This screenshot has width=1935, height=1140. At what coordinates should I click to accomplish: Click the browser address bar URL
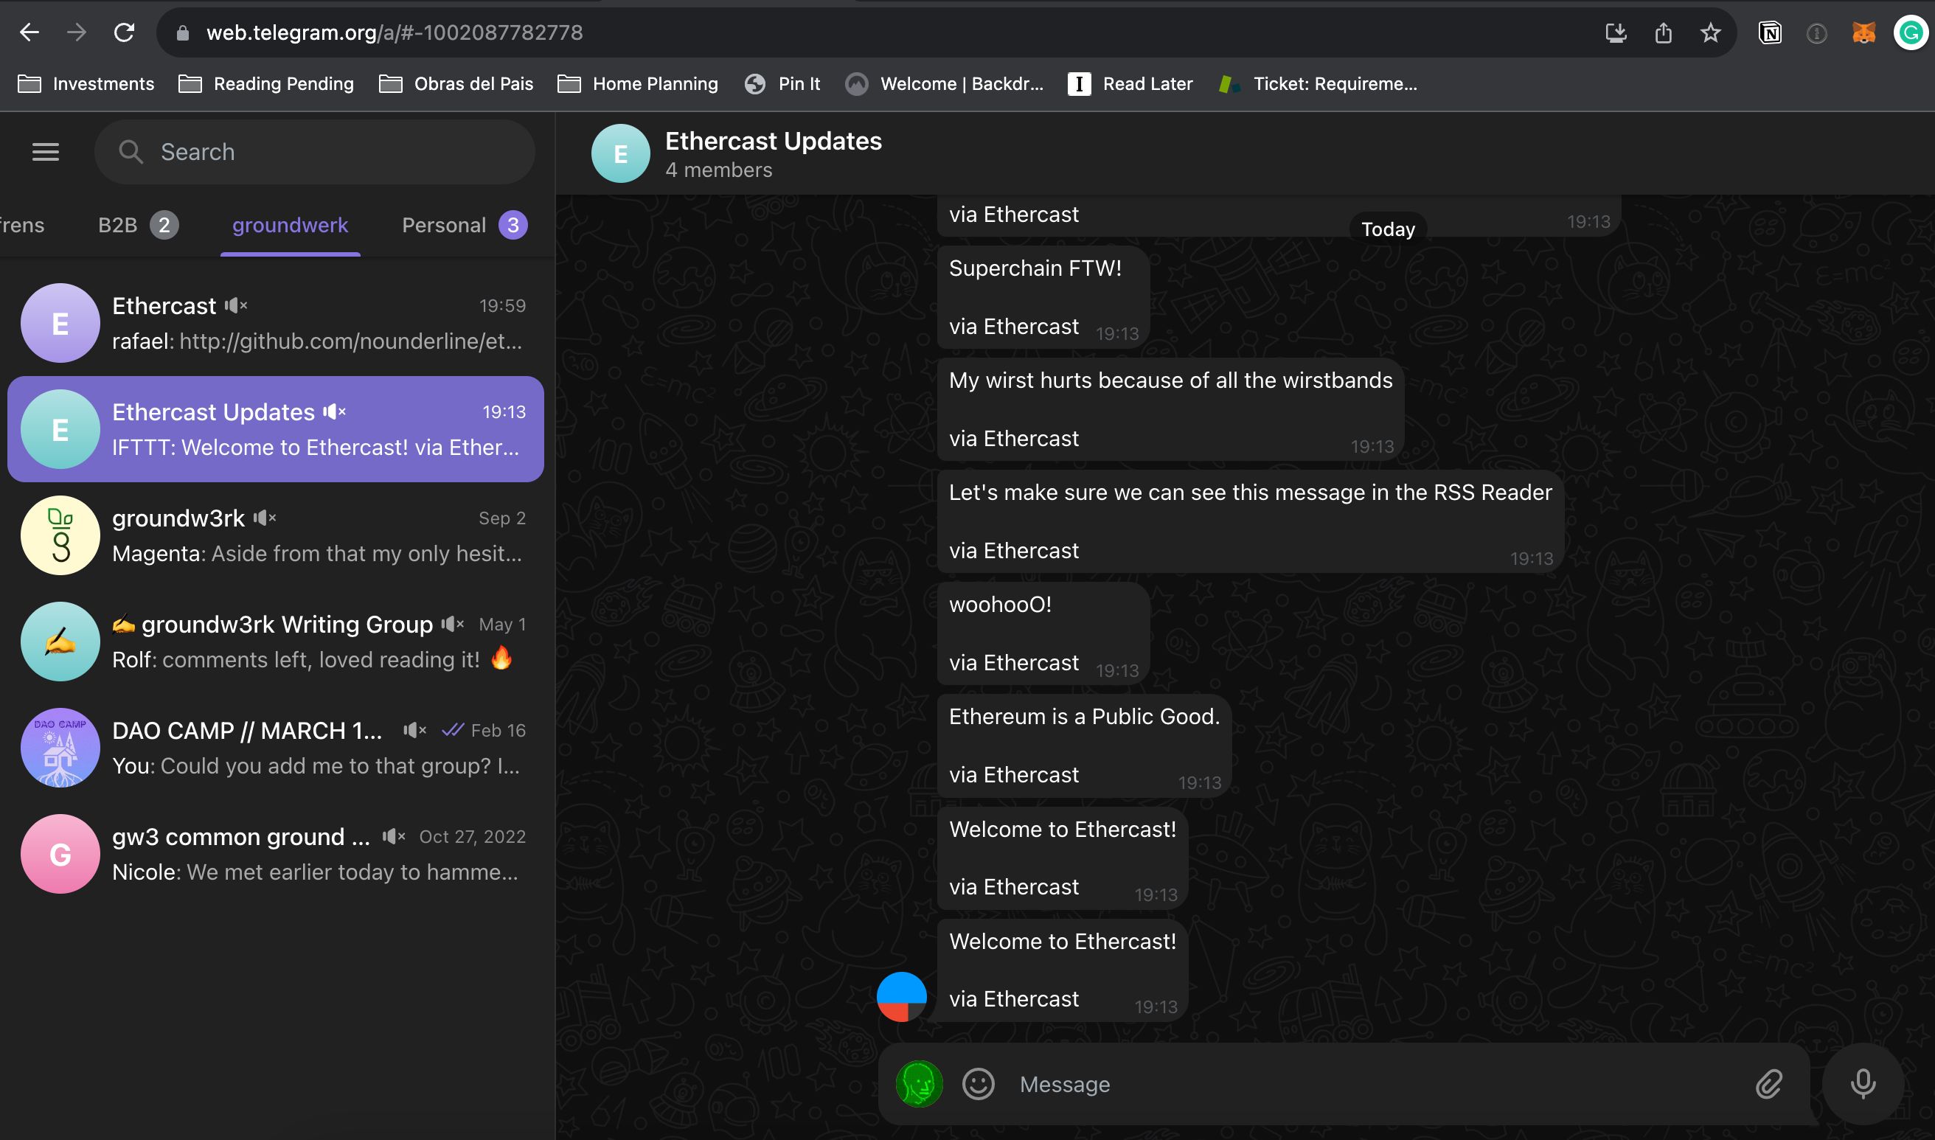pos(394,33)
